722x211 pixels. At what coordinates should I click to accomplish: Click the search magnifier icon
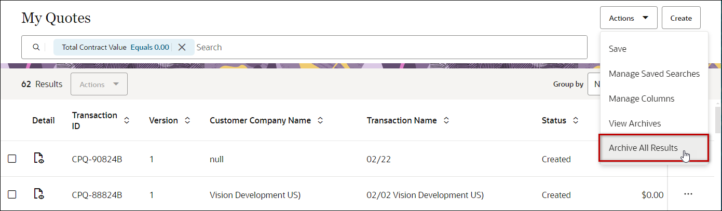(x=36, y=47)
